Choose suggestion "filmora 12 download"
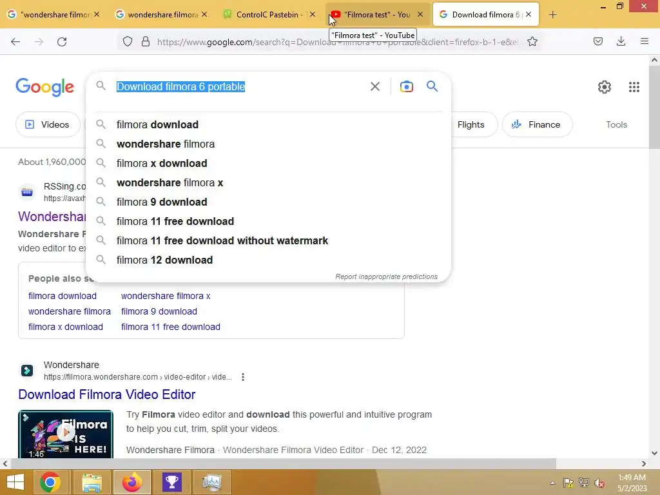 click(268, 260)
